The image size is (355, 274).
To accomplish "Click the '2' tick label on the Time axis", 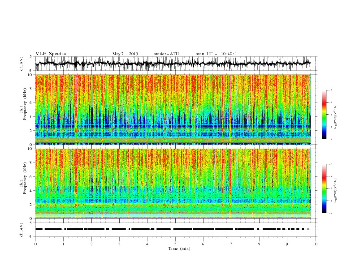I will (91, 244).
